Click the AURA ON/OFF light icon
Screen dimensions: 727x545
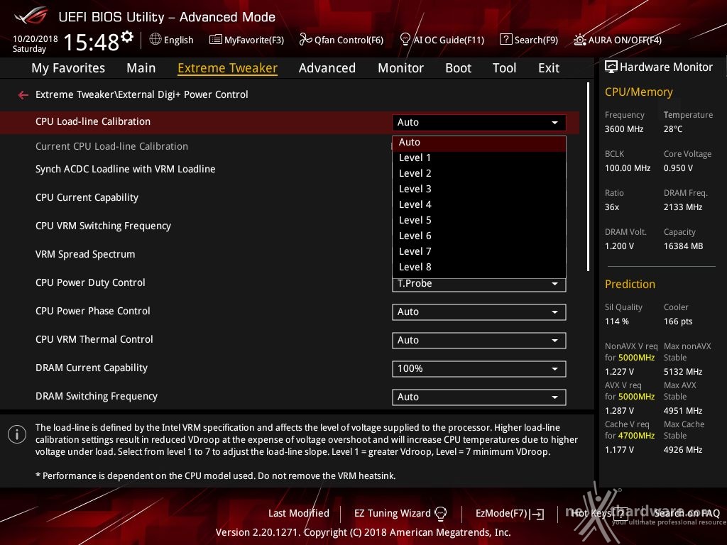[x=579, y=40]
